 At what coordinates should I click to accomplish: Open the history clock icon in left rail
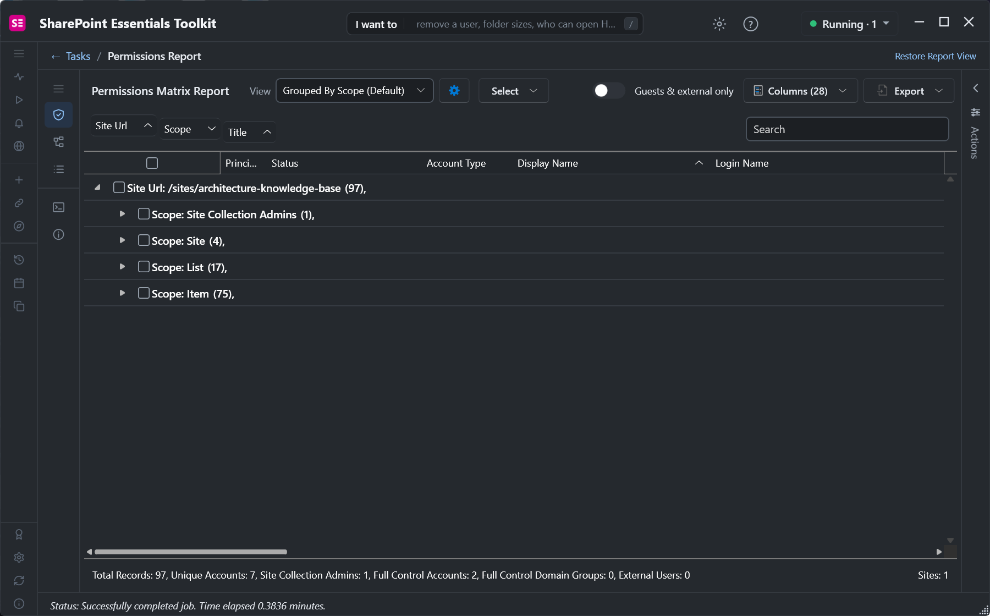point(19,260)
